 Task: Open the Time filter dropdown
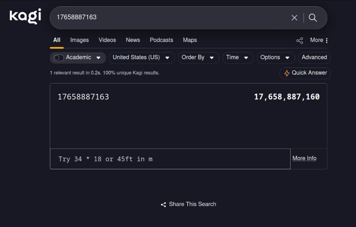point(238,58)
